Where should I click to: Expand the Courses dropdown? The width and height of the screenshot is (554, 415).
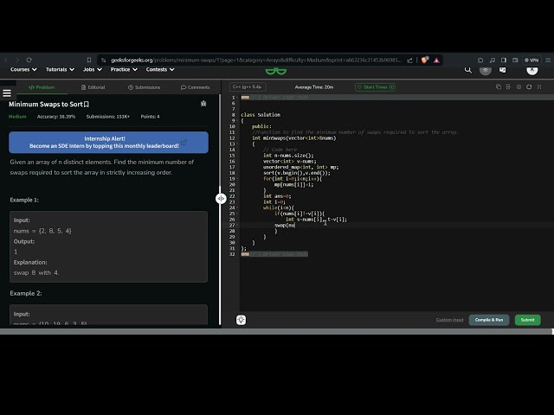click(x=23, y=69)
